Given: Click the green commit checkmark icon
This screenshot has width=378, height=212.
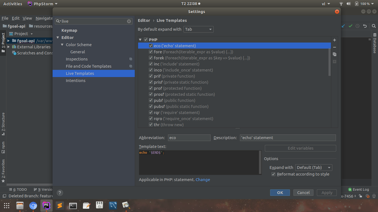Looking at the screenshot, I should tap(351, 26).
